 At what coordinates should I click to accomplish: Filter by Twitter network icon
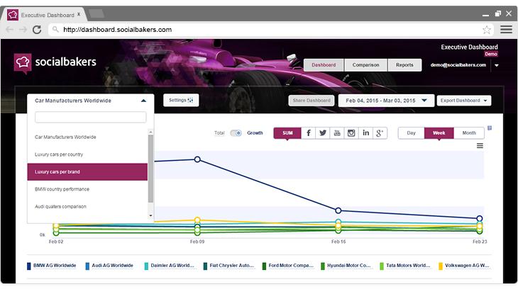323,133
